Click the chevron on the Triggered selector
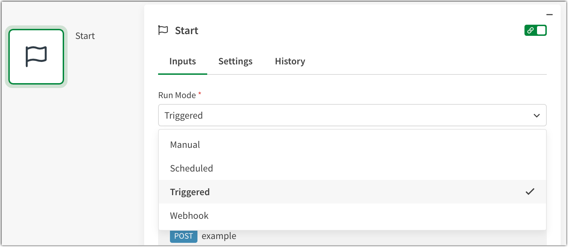568x247 pixels. (536, 115)
